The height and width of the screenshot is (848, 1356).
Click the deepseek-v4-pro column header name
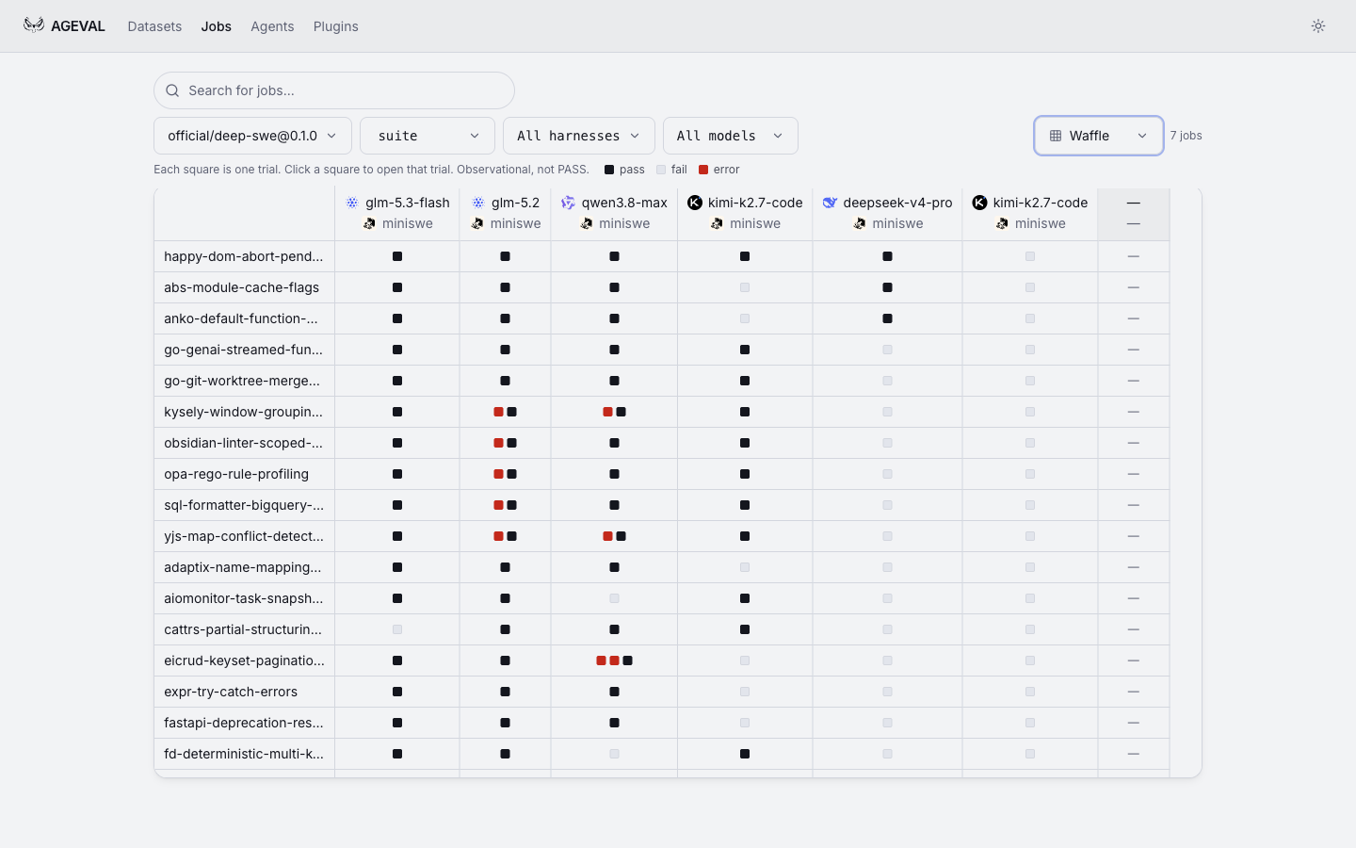pos(897,203)
